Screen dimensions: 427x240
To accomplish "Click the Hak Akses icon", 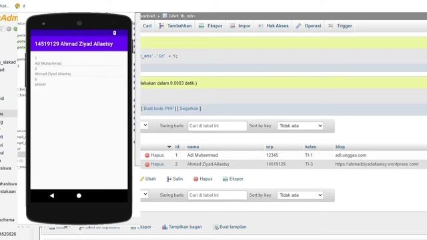I will [x=261, y=26].
